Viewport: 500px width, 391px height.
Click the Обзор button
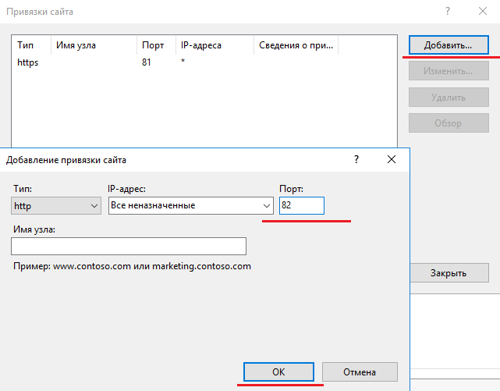click(x=448, y=123)
